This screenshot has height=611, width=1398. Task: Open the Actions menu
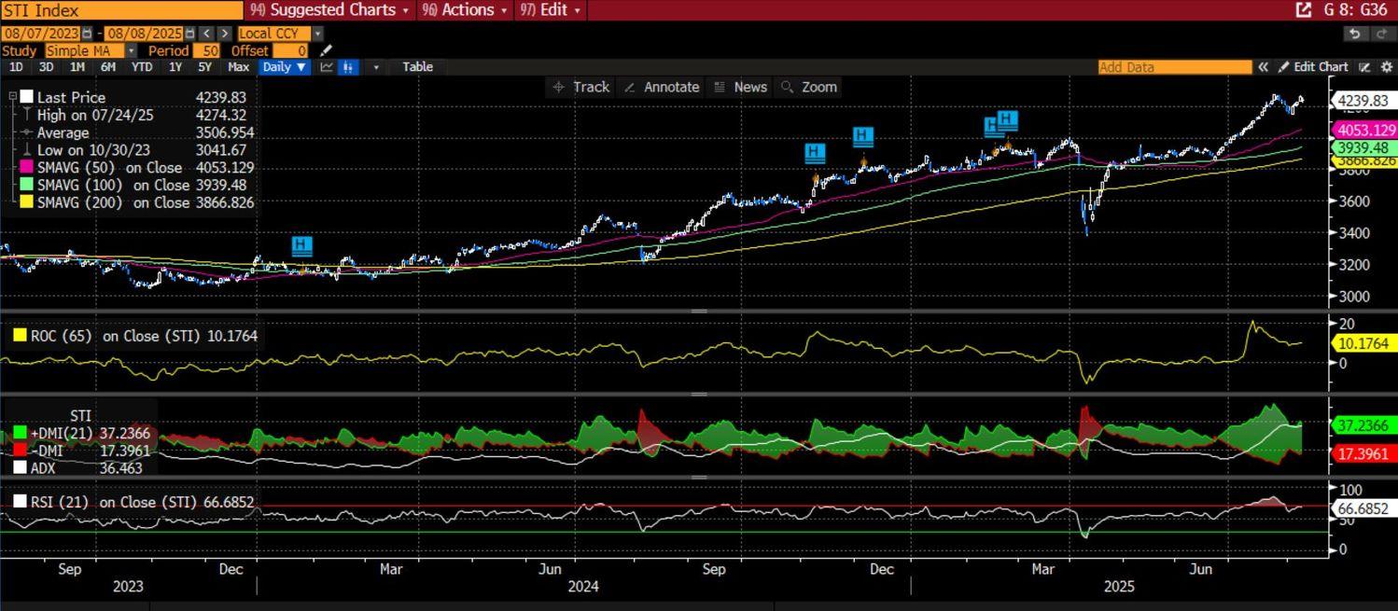[x=465, y=10]
